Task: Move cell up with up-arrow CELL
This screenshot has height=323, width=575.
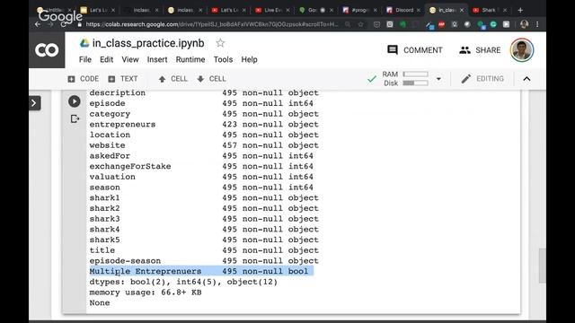Action: (x=172, y=79)
